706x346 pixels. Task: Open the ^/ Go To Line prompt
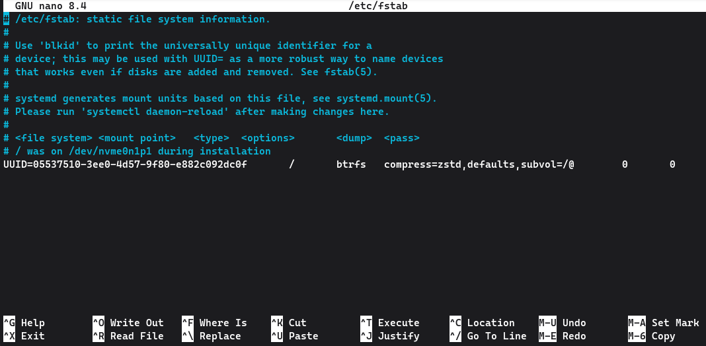click(x=488, y=336)
